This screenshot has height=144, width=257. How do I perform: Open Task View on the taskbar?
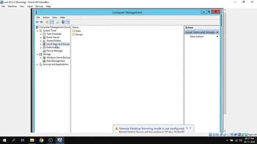pyautogui.click(x=22, y=140)
